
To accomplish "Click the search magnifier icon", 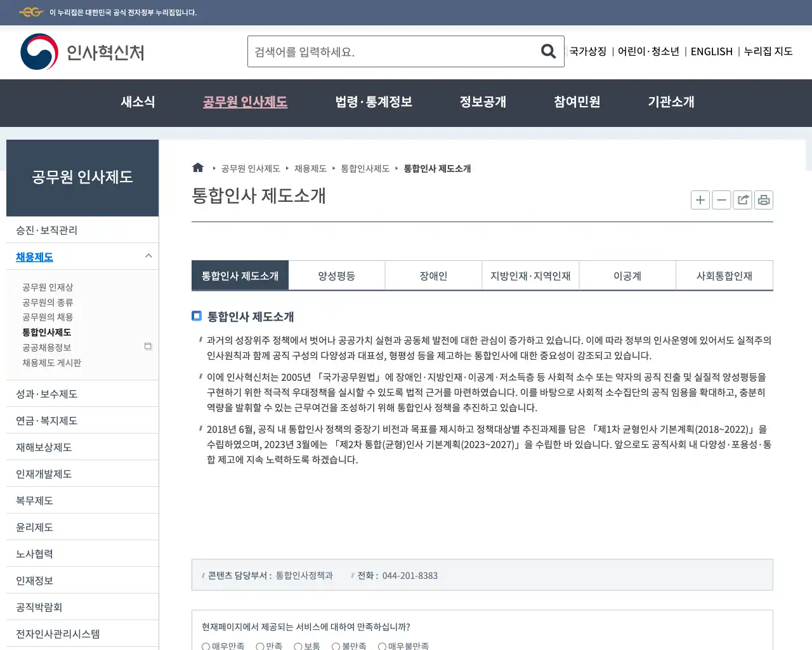I will coord(548,51).
